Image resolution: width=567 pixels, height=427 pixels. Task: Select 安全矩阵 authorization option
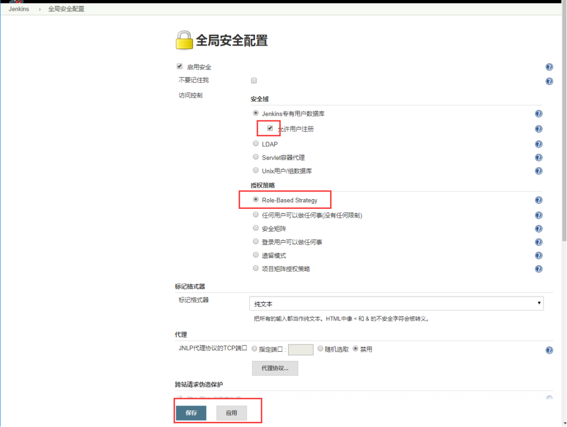(256, 228)
